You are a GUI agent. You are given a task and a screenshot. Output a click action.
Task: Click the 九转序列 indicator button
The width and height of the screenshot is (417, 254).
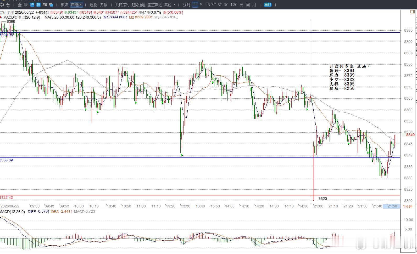122,5
